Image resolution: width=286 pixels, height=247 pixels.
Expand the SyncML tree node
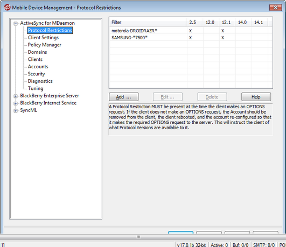click(x=16, y=111)
